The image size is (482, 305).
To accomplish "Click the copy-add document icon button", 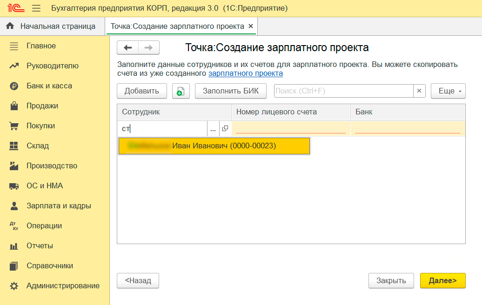I will 181,91.
